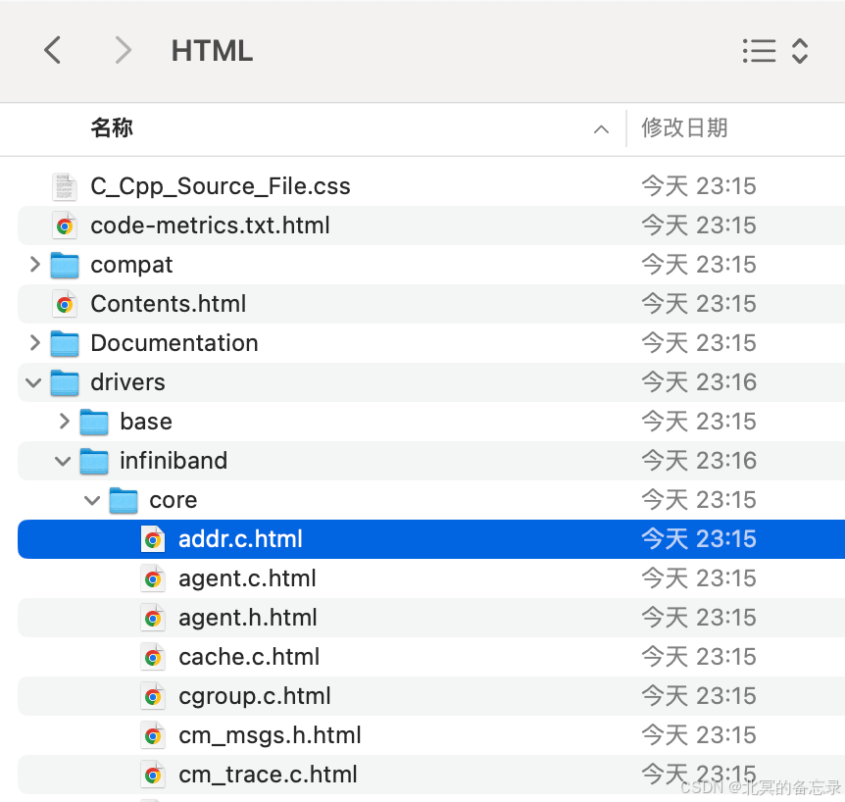Select code-metrics.txt.html file name
Screen dimensions: 845x802
[210, 226]
